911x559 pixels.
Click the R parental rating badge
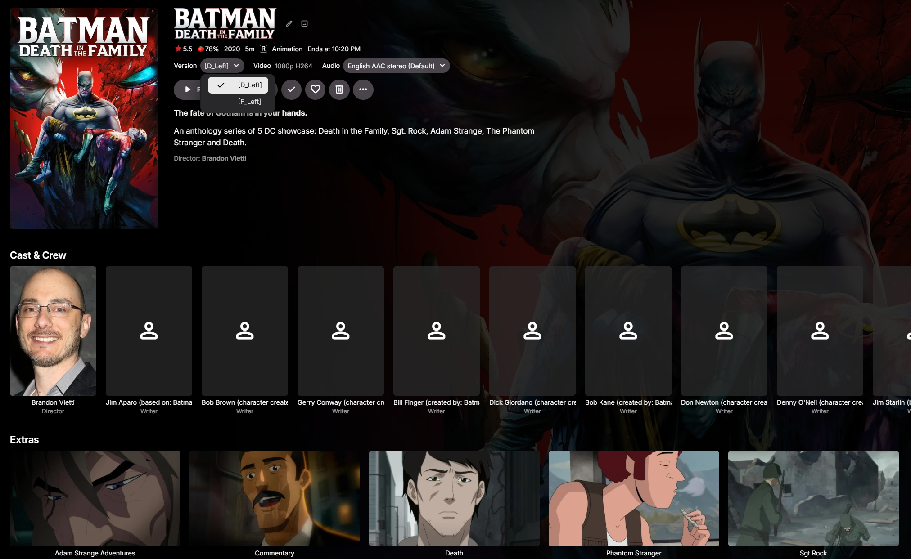pos(263,49)
